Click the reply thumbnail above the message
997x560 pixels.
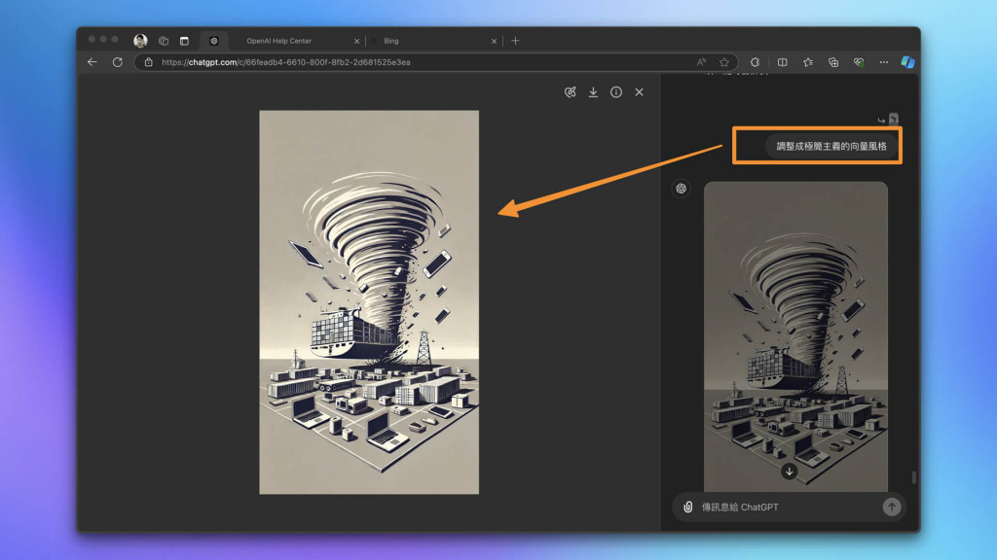(894, 119)
